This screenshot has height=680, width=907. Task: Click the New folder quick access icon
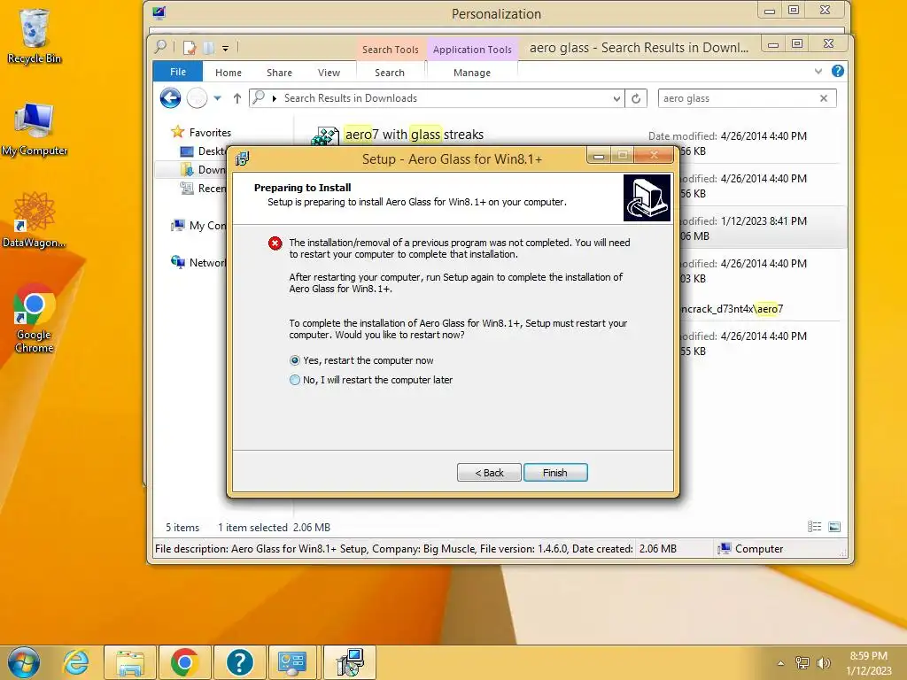[x=209, y=48]
